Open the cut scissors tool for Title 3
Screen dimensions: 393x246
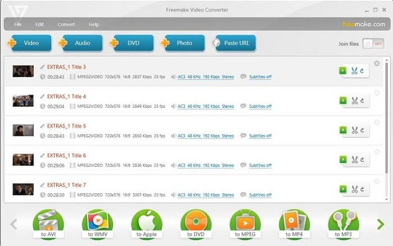354,71
